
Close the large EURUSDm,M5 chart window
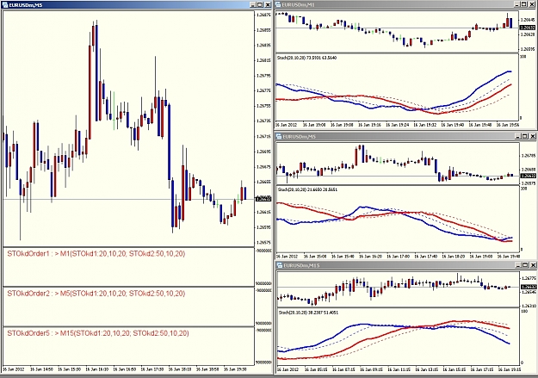[268, 5]
